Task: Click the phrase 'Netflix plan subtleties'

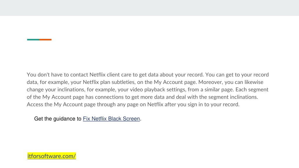Action: click(109, 82)
